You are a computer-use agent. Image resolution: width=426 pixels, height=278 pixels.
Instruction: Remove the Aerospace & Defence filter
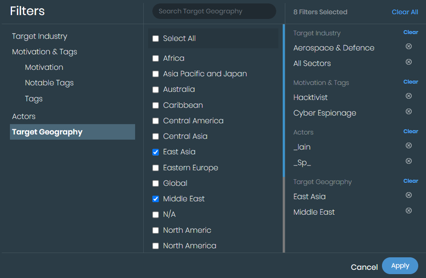point(408,46)
